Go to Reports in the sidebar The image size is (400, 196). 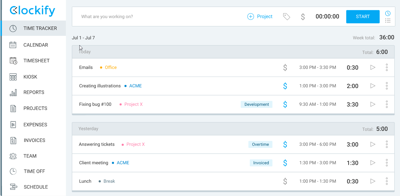click(34, 92)
